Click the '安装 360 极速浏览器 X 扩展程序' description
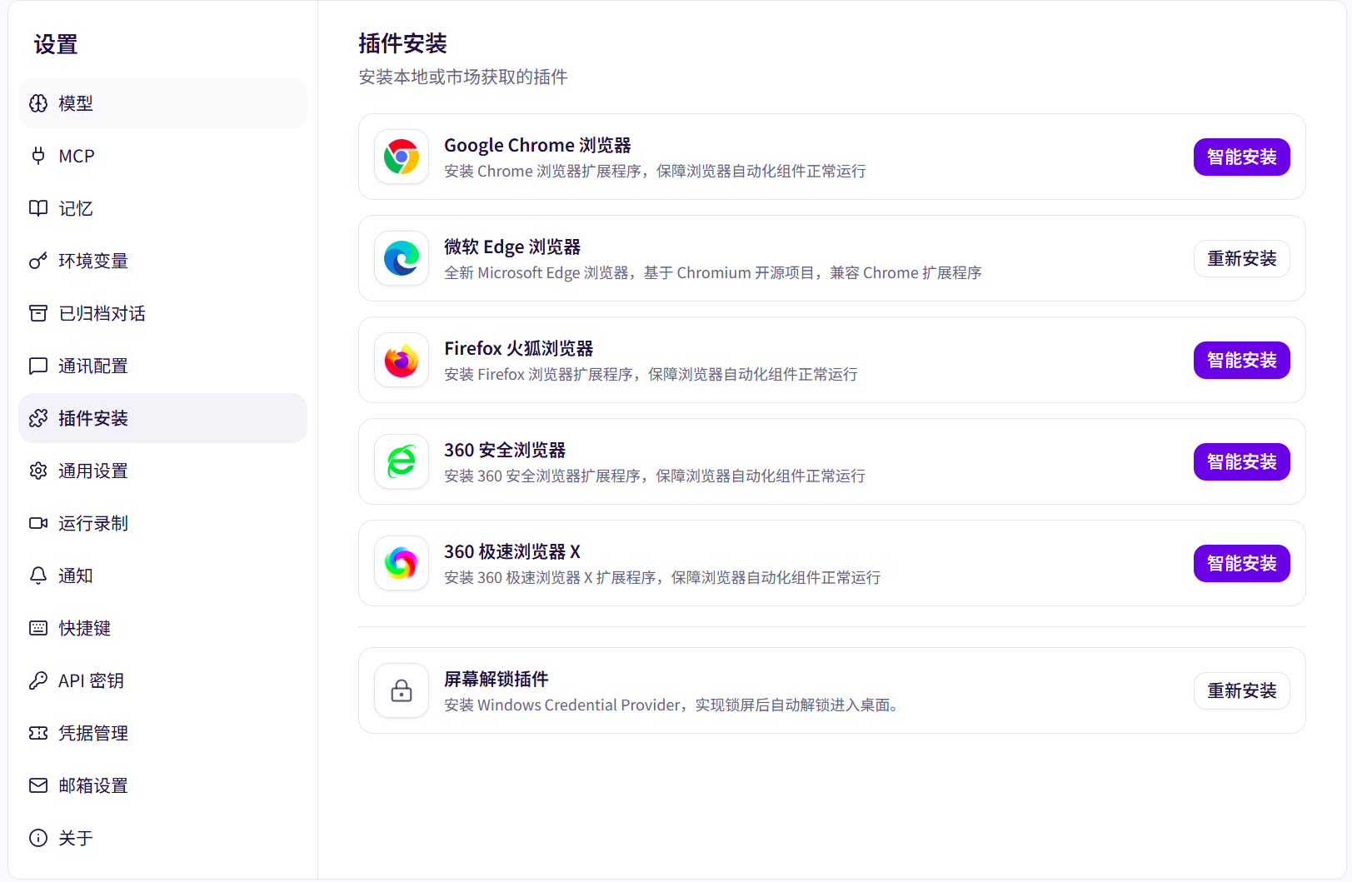Image resolution: width=1352 pixels, height=882 pixels. (662, 577)
